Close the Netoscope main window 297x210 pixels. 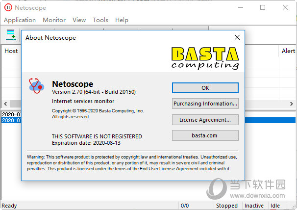click(285, 7)
